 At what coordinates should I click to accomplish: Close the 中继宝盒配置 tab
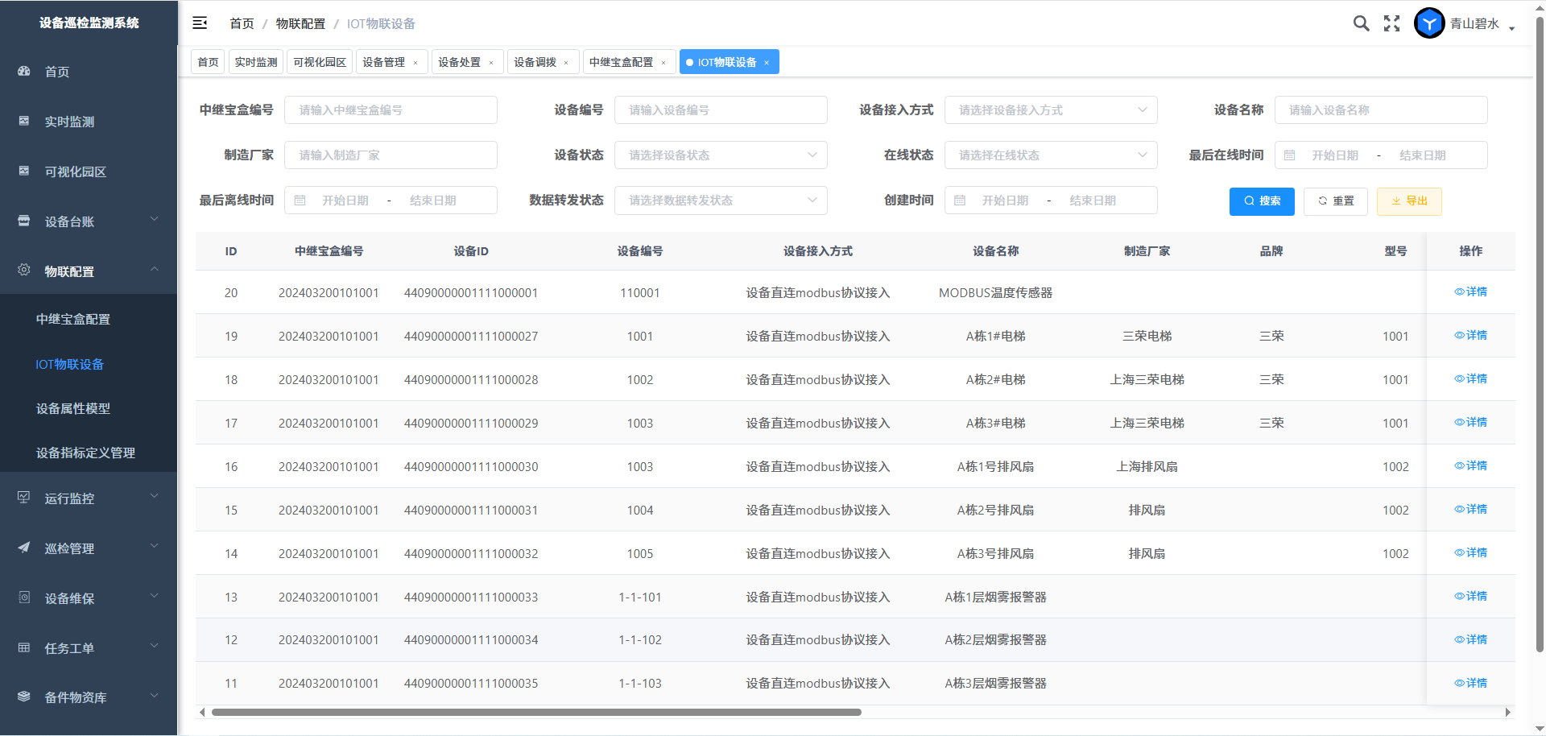663,63
